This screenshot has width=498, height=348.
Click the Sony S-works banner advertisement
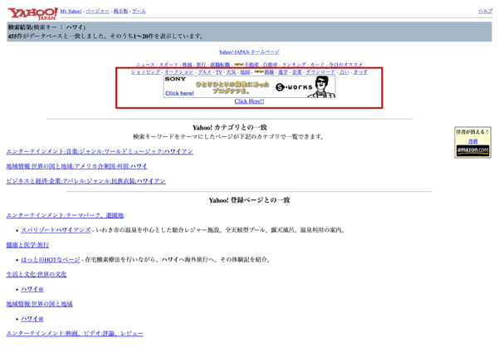click(249, 86)
